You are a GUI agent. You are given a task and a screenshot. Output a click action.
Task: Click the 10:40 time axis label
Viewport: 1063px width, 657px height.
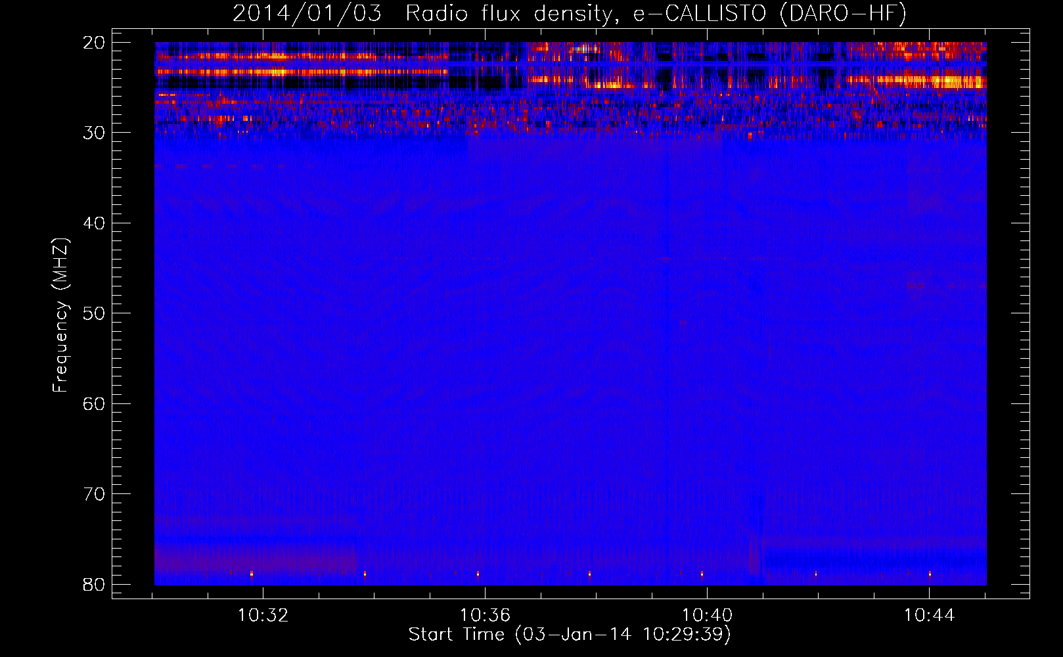[x=708, y=616]
